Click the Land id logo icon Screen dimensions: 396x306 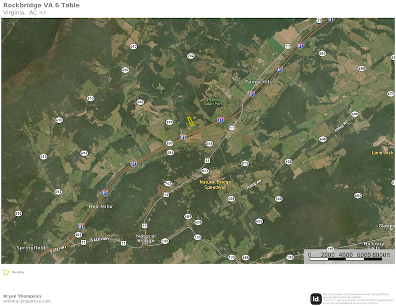(x=316, y=299)
